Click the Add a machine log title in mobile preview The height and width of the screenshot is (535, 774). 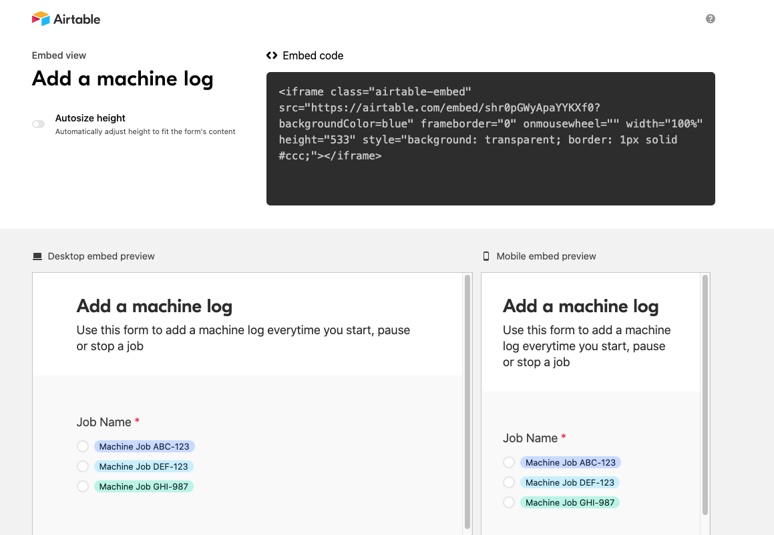pyautogui.click(x=581, y=306)
